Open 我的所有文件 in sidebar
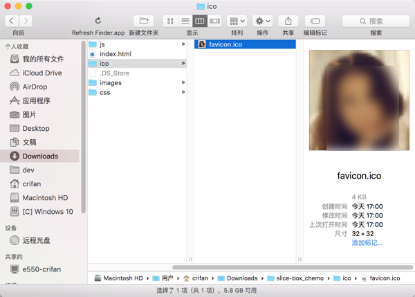This screenshot has width=415, height=297. 39,59
